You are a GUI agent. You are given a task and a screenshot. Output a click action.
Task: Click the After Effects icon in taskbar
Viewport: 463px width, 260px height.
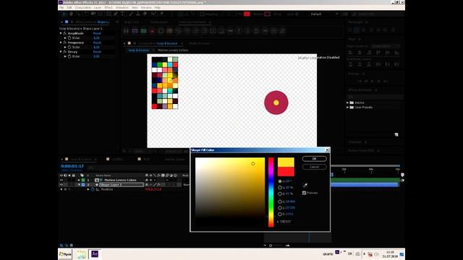95,253
